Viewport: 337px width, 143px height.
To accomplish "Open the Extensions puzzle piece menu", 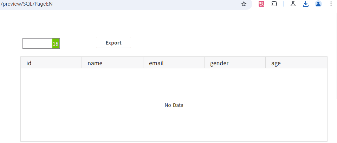I will click(x=274, y=4).
